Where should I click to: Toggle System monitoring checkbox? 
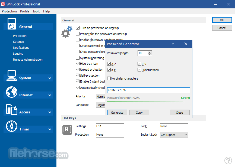[x=78, y=58]
